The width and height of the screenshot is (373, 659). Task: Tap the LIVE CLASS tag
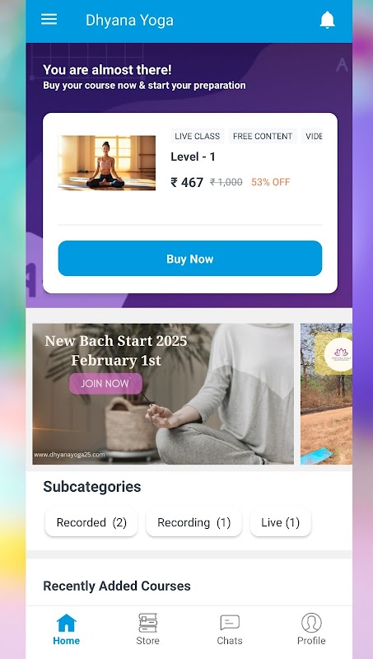click(198, 136)
